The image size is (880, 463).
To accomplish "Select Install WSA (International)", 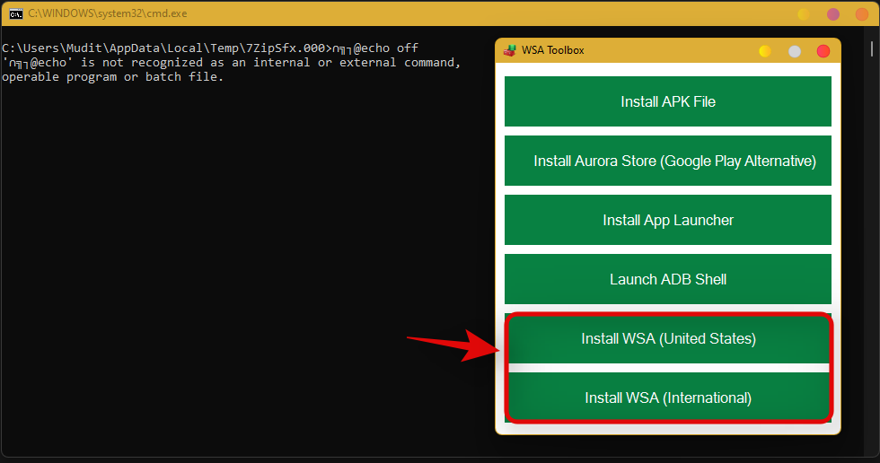I will coord(667,397).
